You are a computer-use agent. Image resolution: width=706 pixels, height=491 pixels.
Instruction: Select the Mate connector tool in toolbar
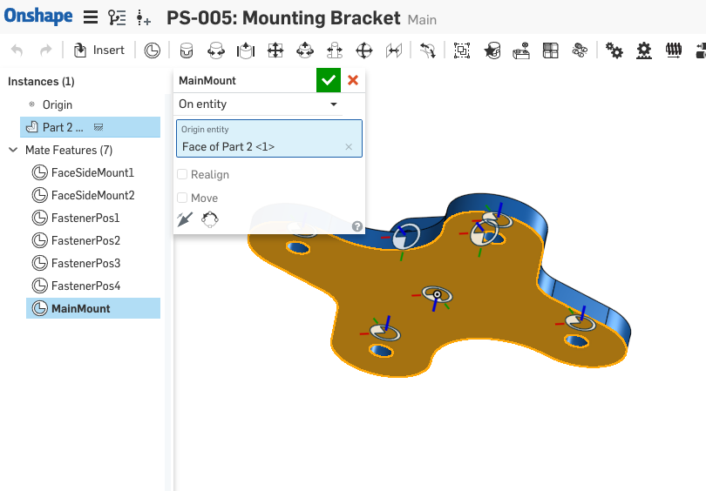click(x=153, y=50)
